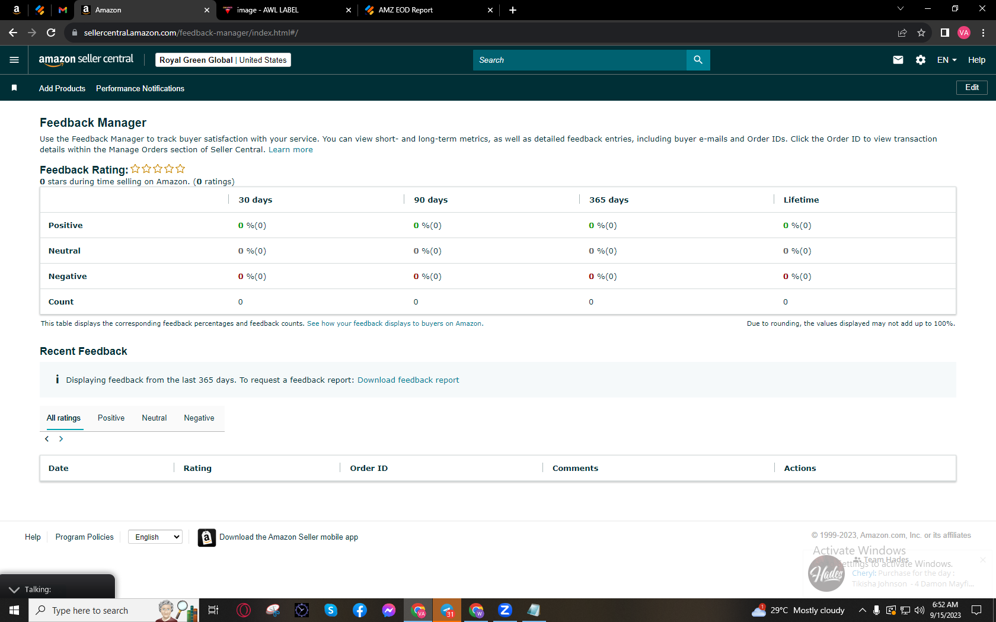Viewport: 996px width, 622px height.
Task: Open the VA Chrome profile avatar
Action: coord(964,33)
